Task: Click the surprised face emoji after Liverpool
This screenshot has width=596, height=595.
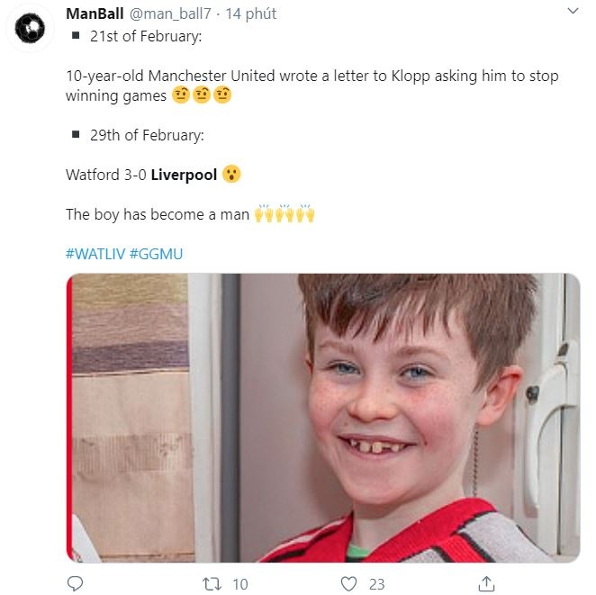Action: click(x=231, y=174)
